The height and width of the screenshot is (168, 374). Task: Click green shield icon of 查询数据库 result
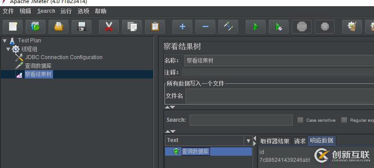coord(176,151)
